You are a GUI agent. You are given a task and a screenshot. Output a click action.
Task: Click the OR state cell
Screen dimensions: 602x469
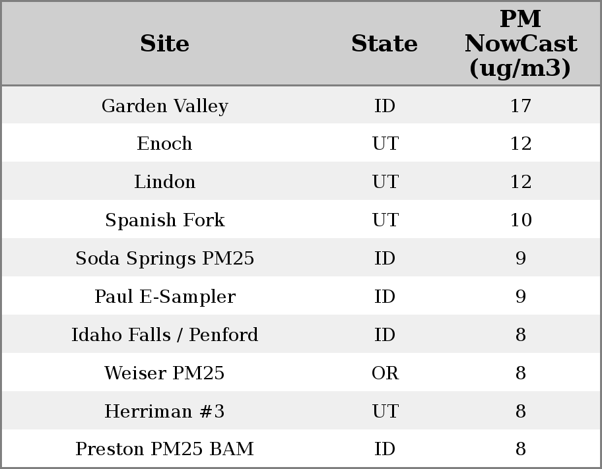tap(385, 373)
